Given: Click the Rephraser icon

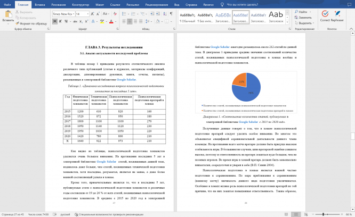Looking at the screenshot, I should point(337,14).
